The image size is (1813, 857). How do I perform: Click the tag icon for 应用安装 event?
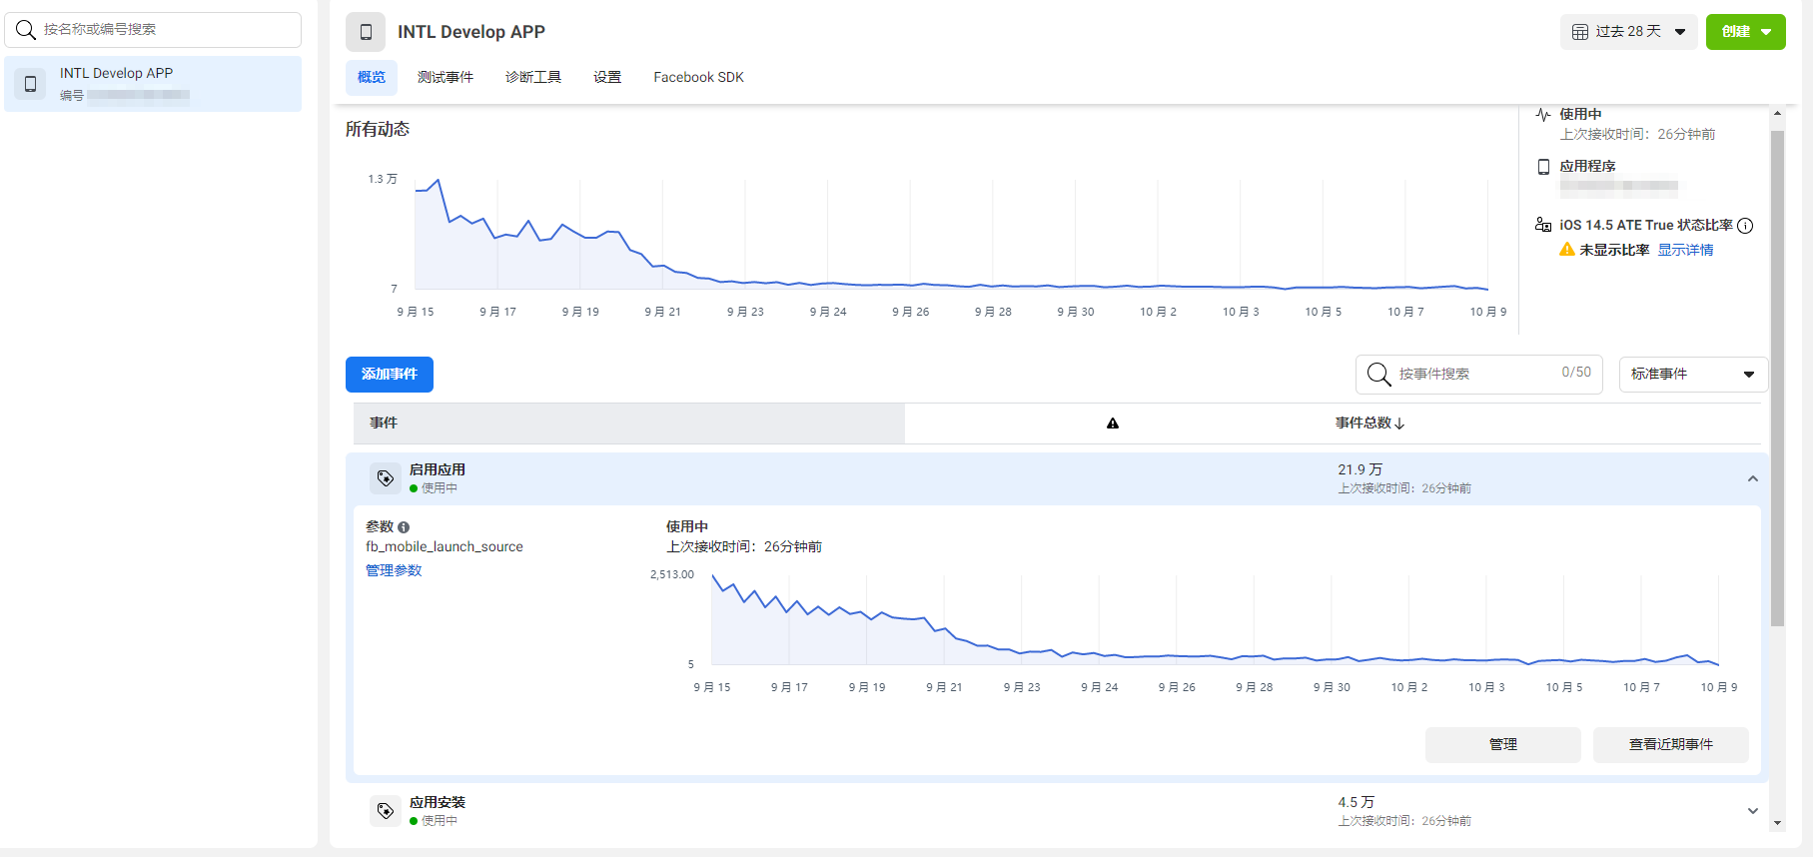tap(385, 811)
